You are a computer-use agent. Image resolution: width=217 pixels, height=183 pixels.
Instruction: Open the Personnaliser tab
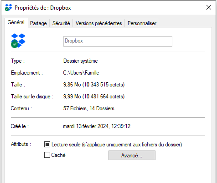[142, 23]
